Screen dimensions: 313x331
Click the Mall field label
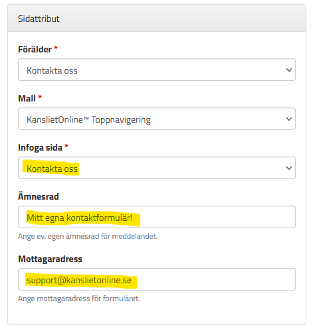pos(27,98)
